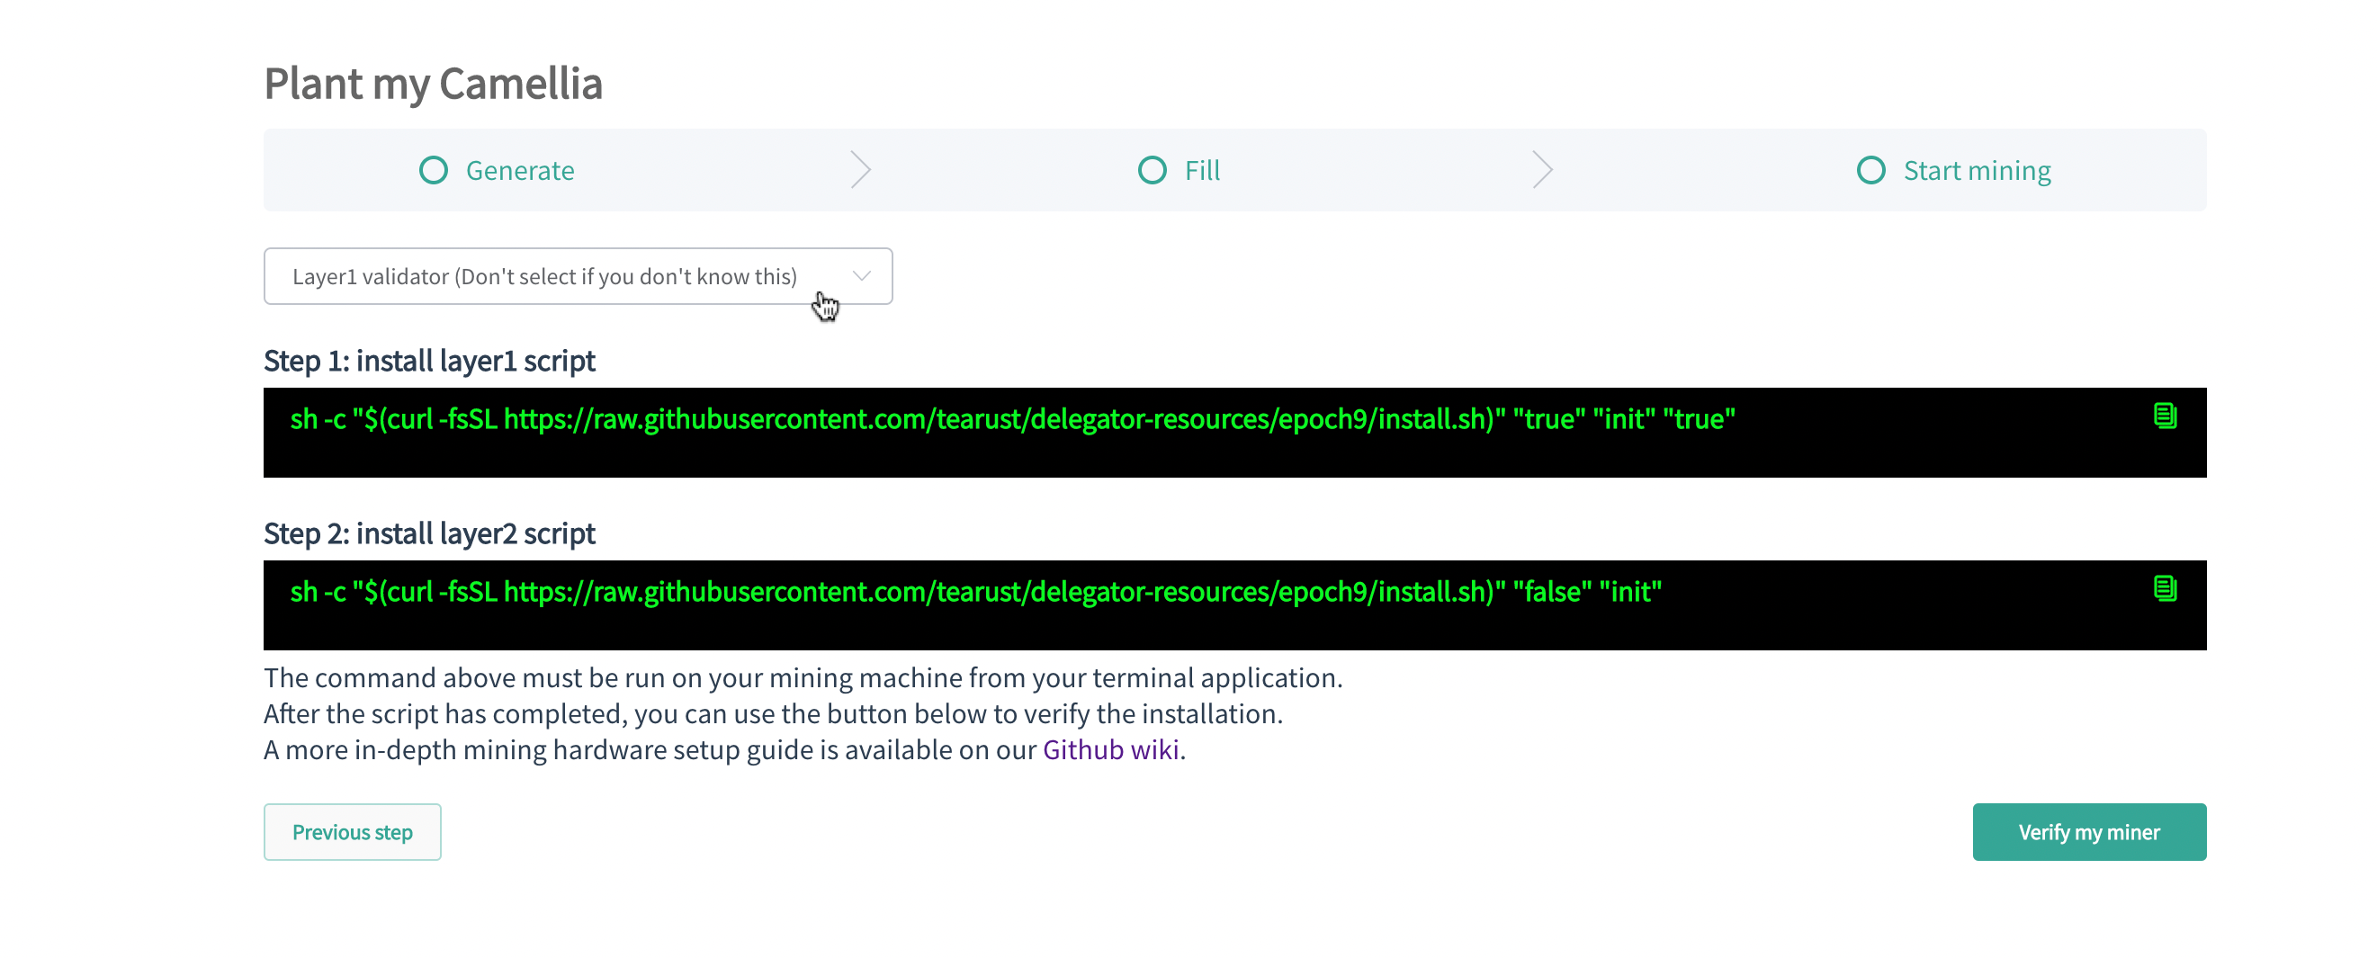Viewport: 2377px width, 958px height.
Task: Open the Layer1 validator dropdown
Action: coord(578,276)
